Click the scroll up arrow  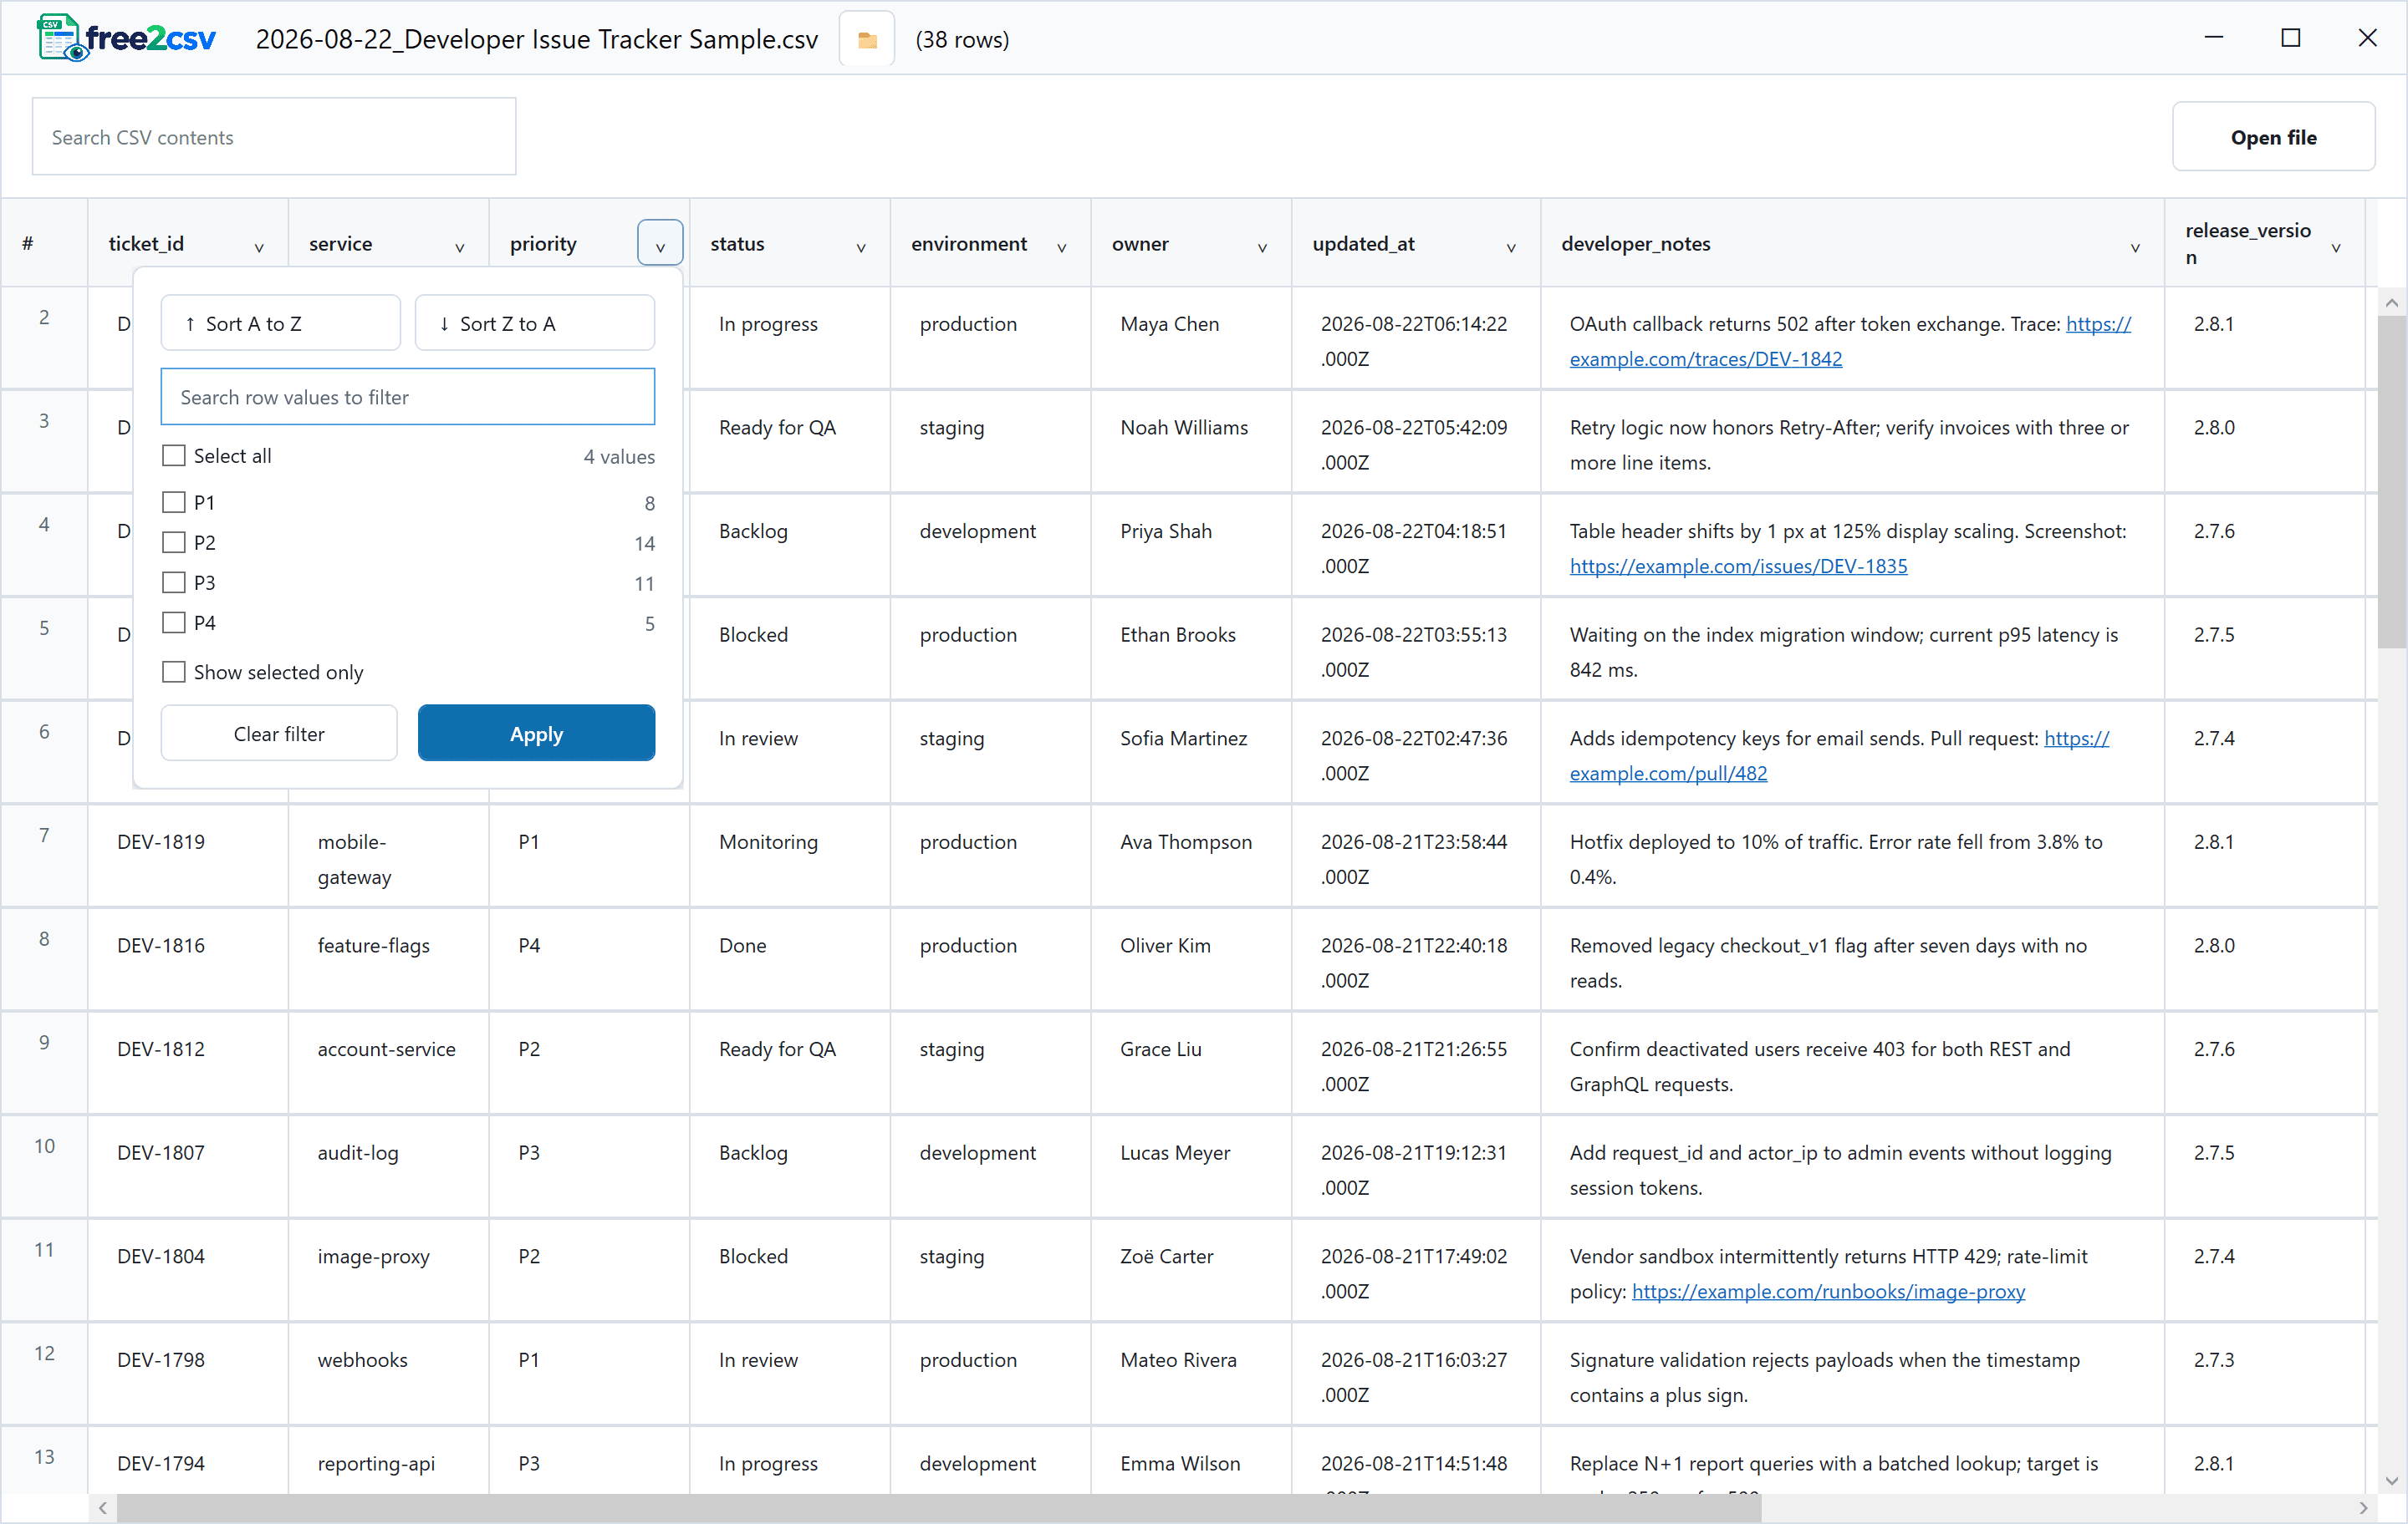click(x=2392, y=302)
